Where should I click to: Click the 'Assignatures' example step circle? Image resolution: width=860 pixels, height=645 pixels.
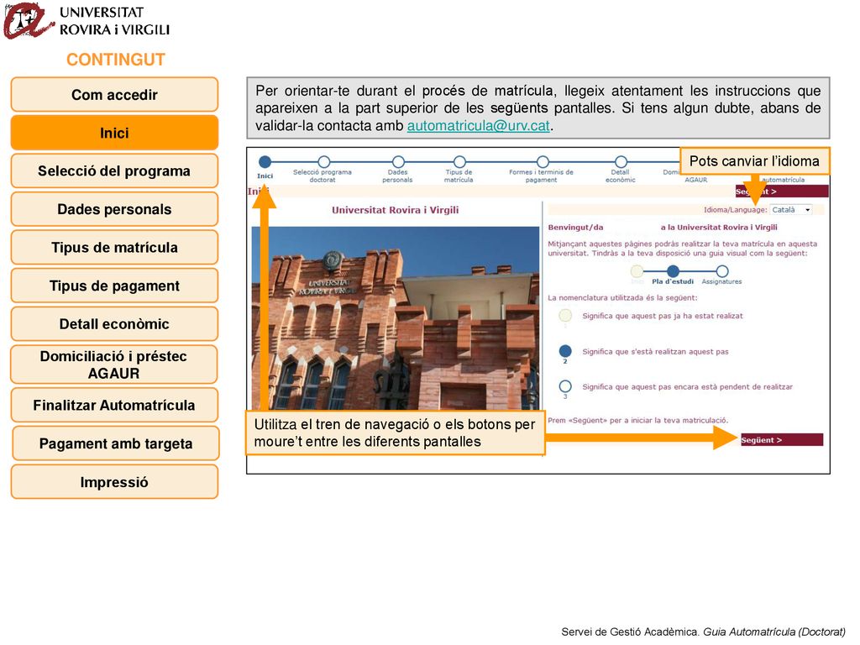(x=722, y=271)
